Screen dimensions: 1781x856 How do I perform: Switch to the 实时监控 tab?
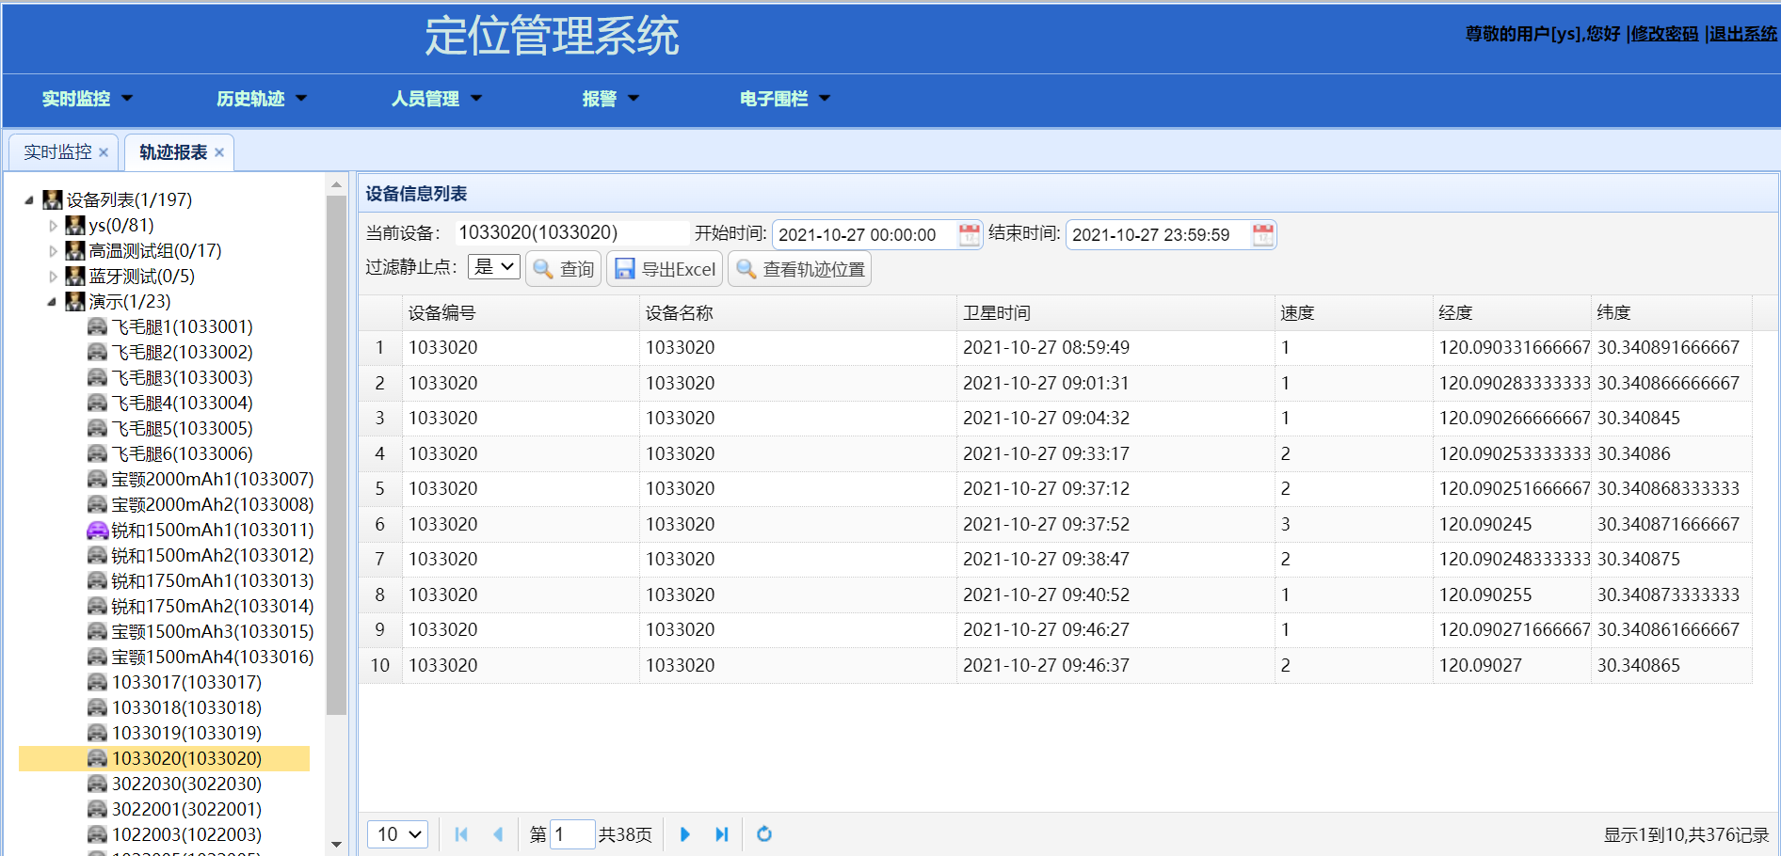(x=57, y=152)
